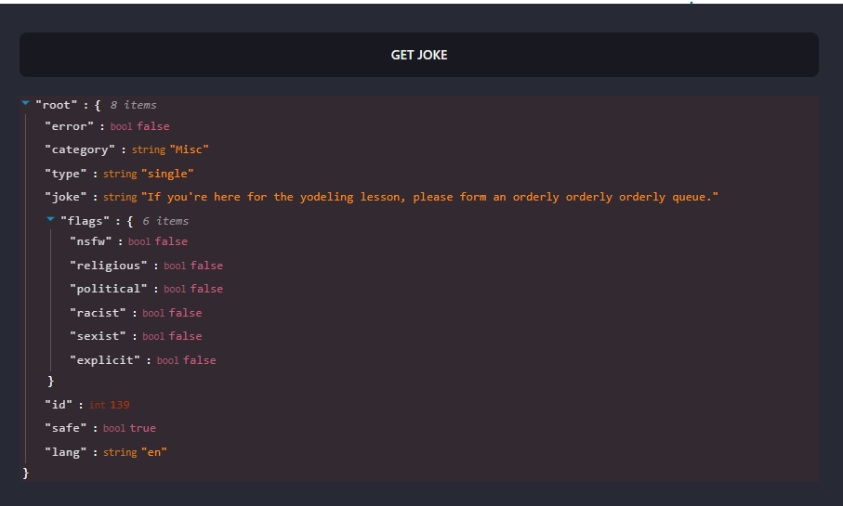Click the "root" key label
The width and height of the screenshot is (843, 506).
click(57, 105)
